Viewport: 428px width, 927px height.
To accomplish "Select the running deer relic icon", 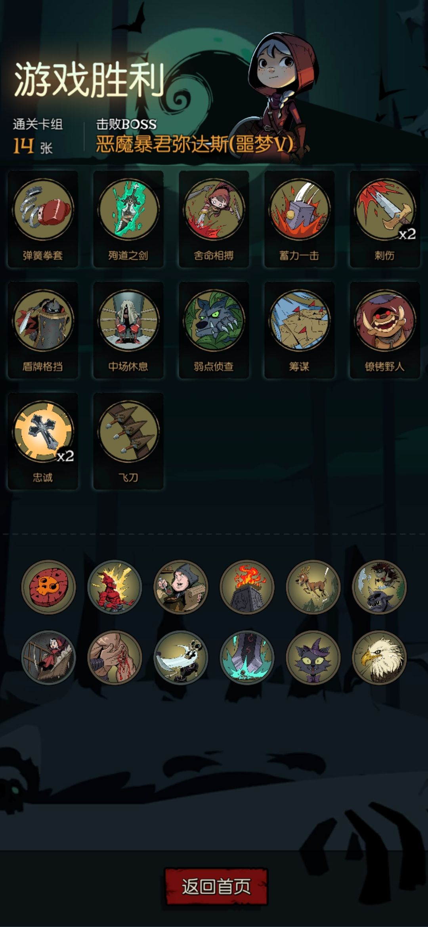I will 313,587.
